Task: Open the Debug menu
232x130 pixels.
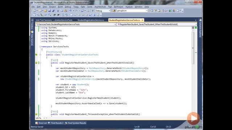Action: tap(68, 7)
